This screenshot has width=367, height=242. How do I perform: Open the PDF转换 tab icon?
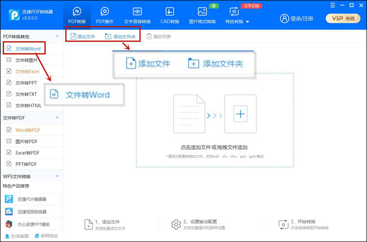click(x=76, y=11)
